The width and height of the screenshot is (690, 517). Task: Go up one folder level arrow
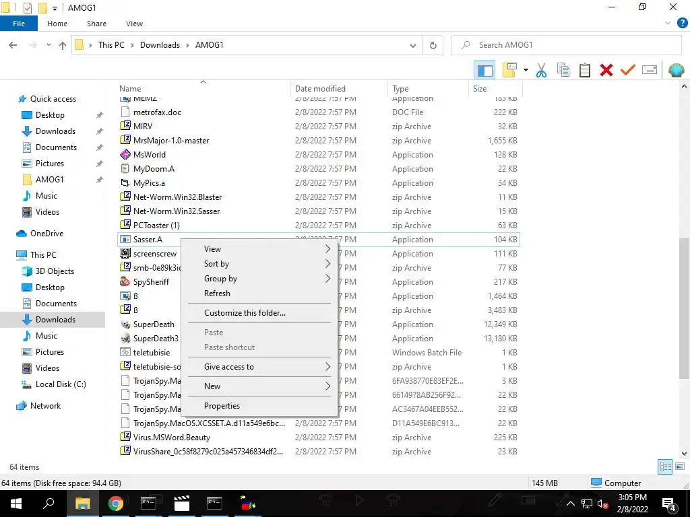tap(63, 45)
